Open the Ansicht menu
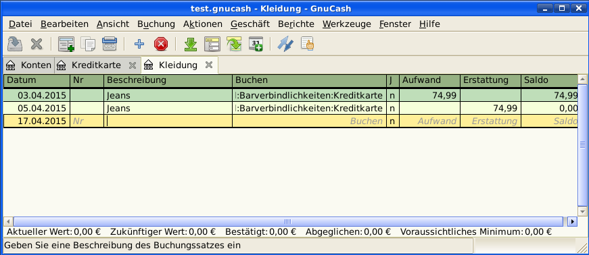589x255 pixels. click(x=113, y=24)
